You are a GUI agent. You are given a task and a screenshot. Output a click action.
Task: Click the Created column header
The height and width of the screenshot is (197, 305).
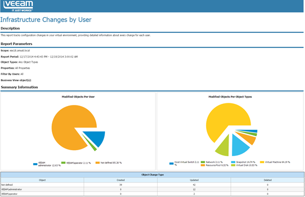(120, 180)
